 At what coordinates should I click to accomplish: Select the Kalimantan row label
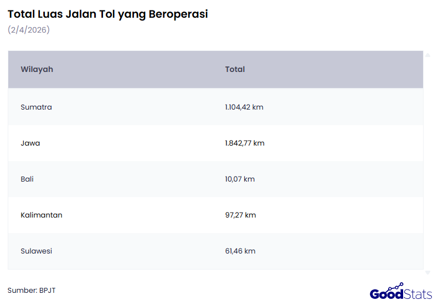pos(42,215)
